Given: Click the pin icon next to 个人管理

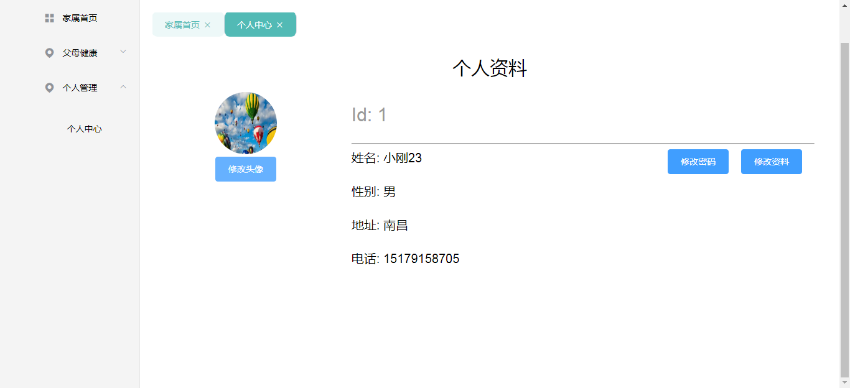Looking at the screenshot, I should [50, 88].
